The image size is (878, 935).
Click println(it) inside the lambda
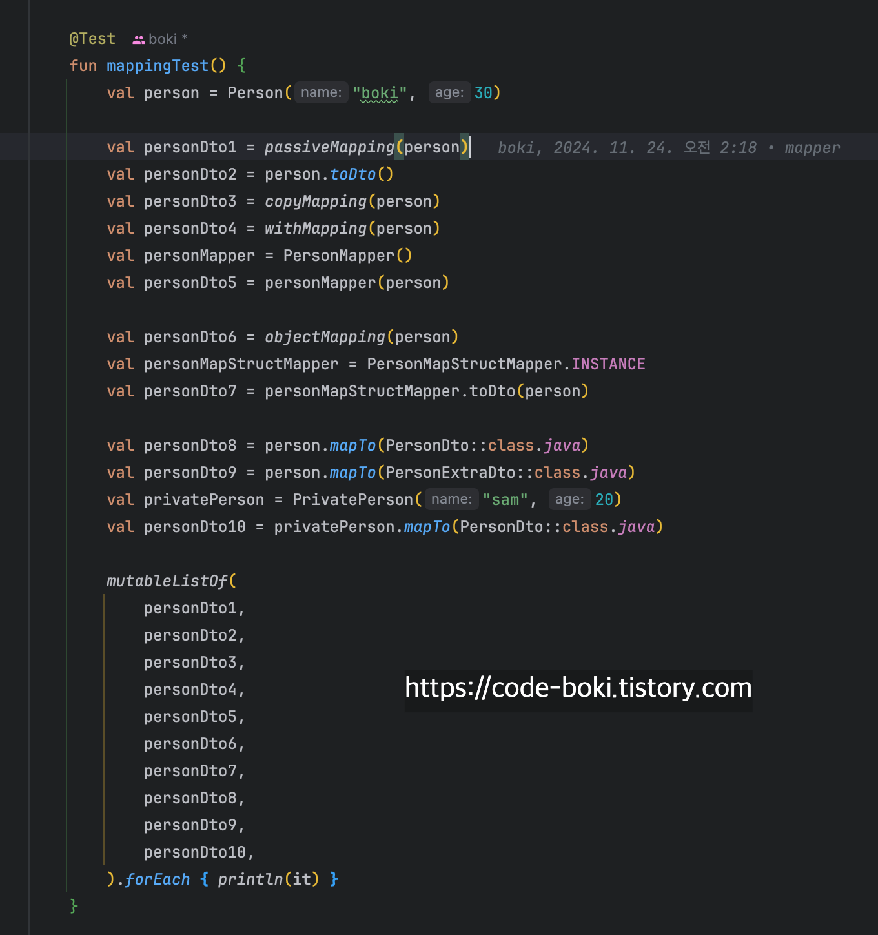(x=269, y=879)
